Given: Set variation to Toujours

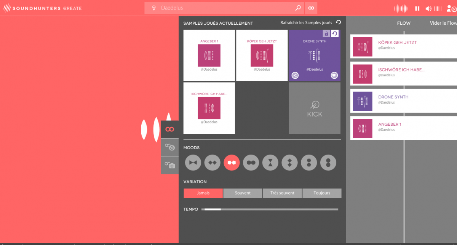Looking at the screenshot, I should [322, 193].
